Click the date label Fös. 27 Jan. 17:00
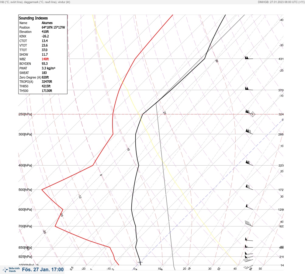 (x=43, y=269)
